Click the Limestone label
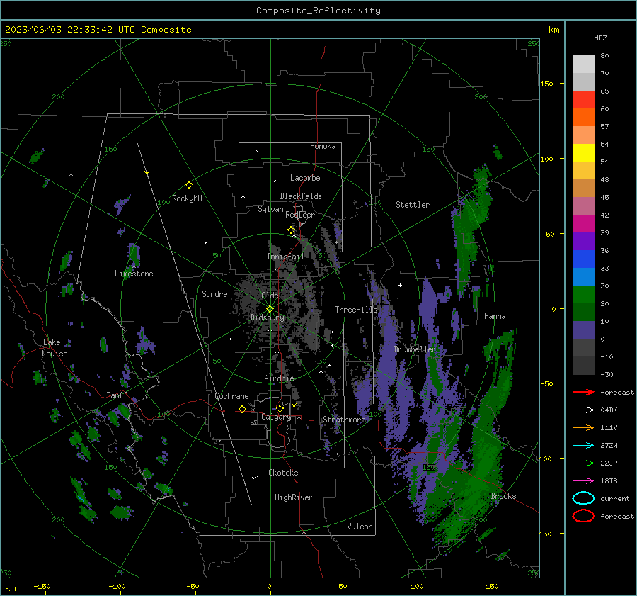637x596 pixels. [x=134, y=274]
